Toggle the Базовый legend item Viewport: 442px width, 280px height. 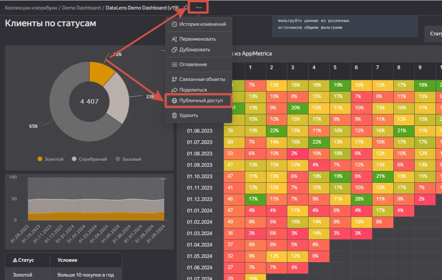(x=128, y=159)
